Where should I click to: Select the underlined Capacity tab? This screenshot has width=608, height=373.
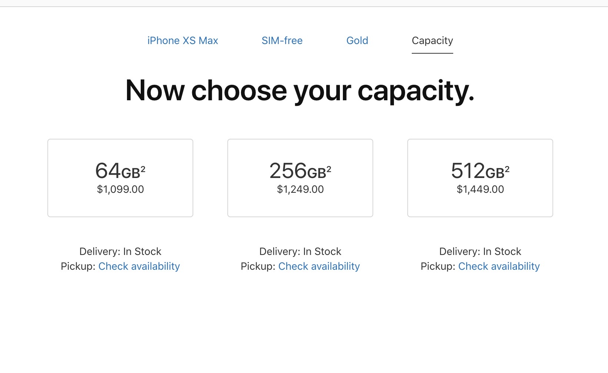pos(432,41)
